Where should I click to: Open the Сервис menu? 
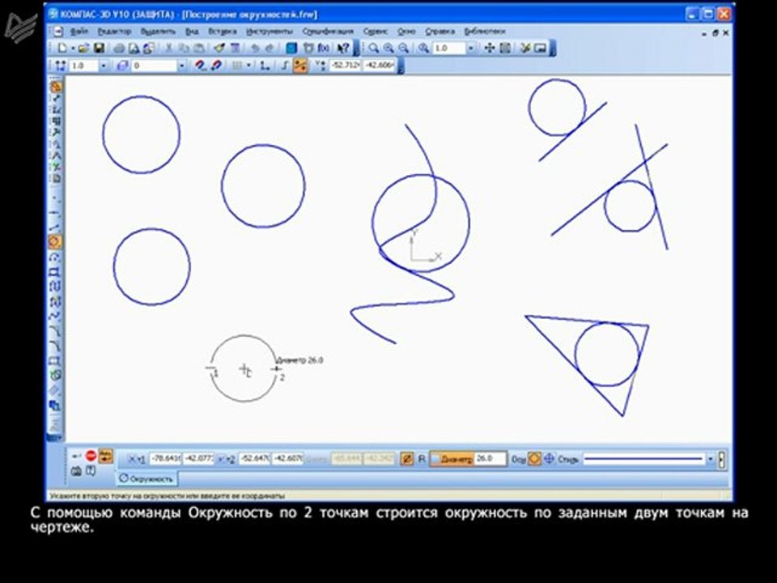point(375,32)
